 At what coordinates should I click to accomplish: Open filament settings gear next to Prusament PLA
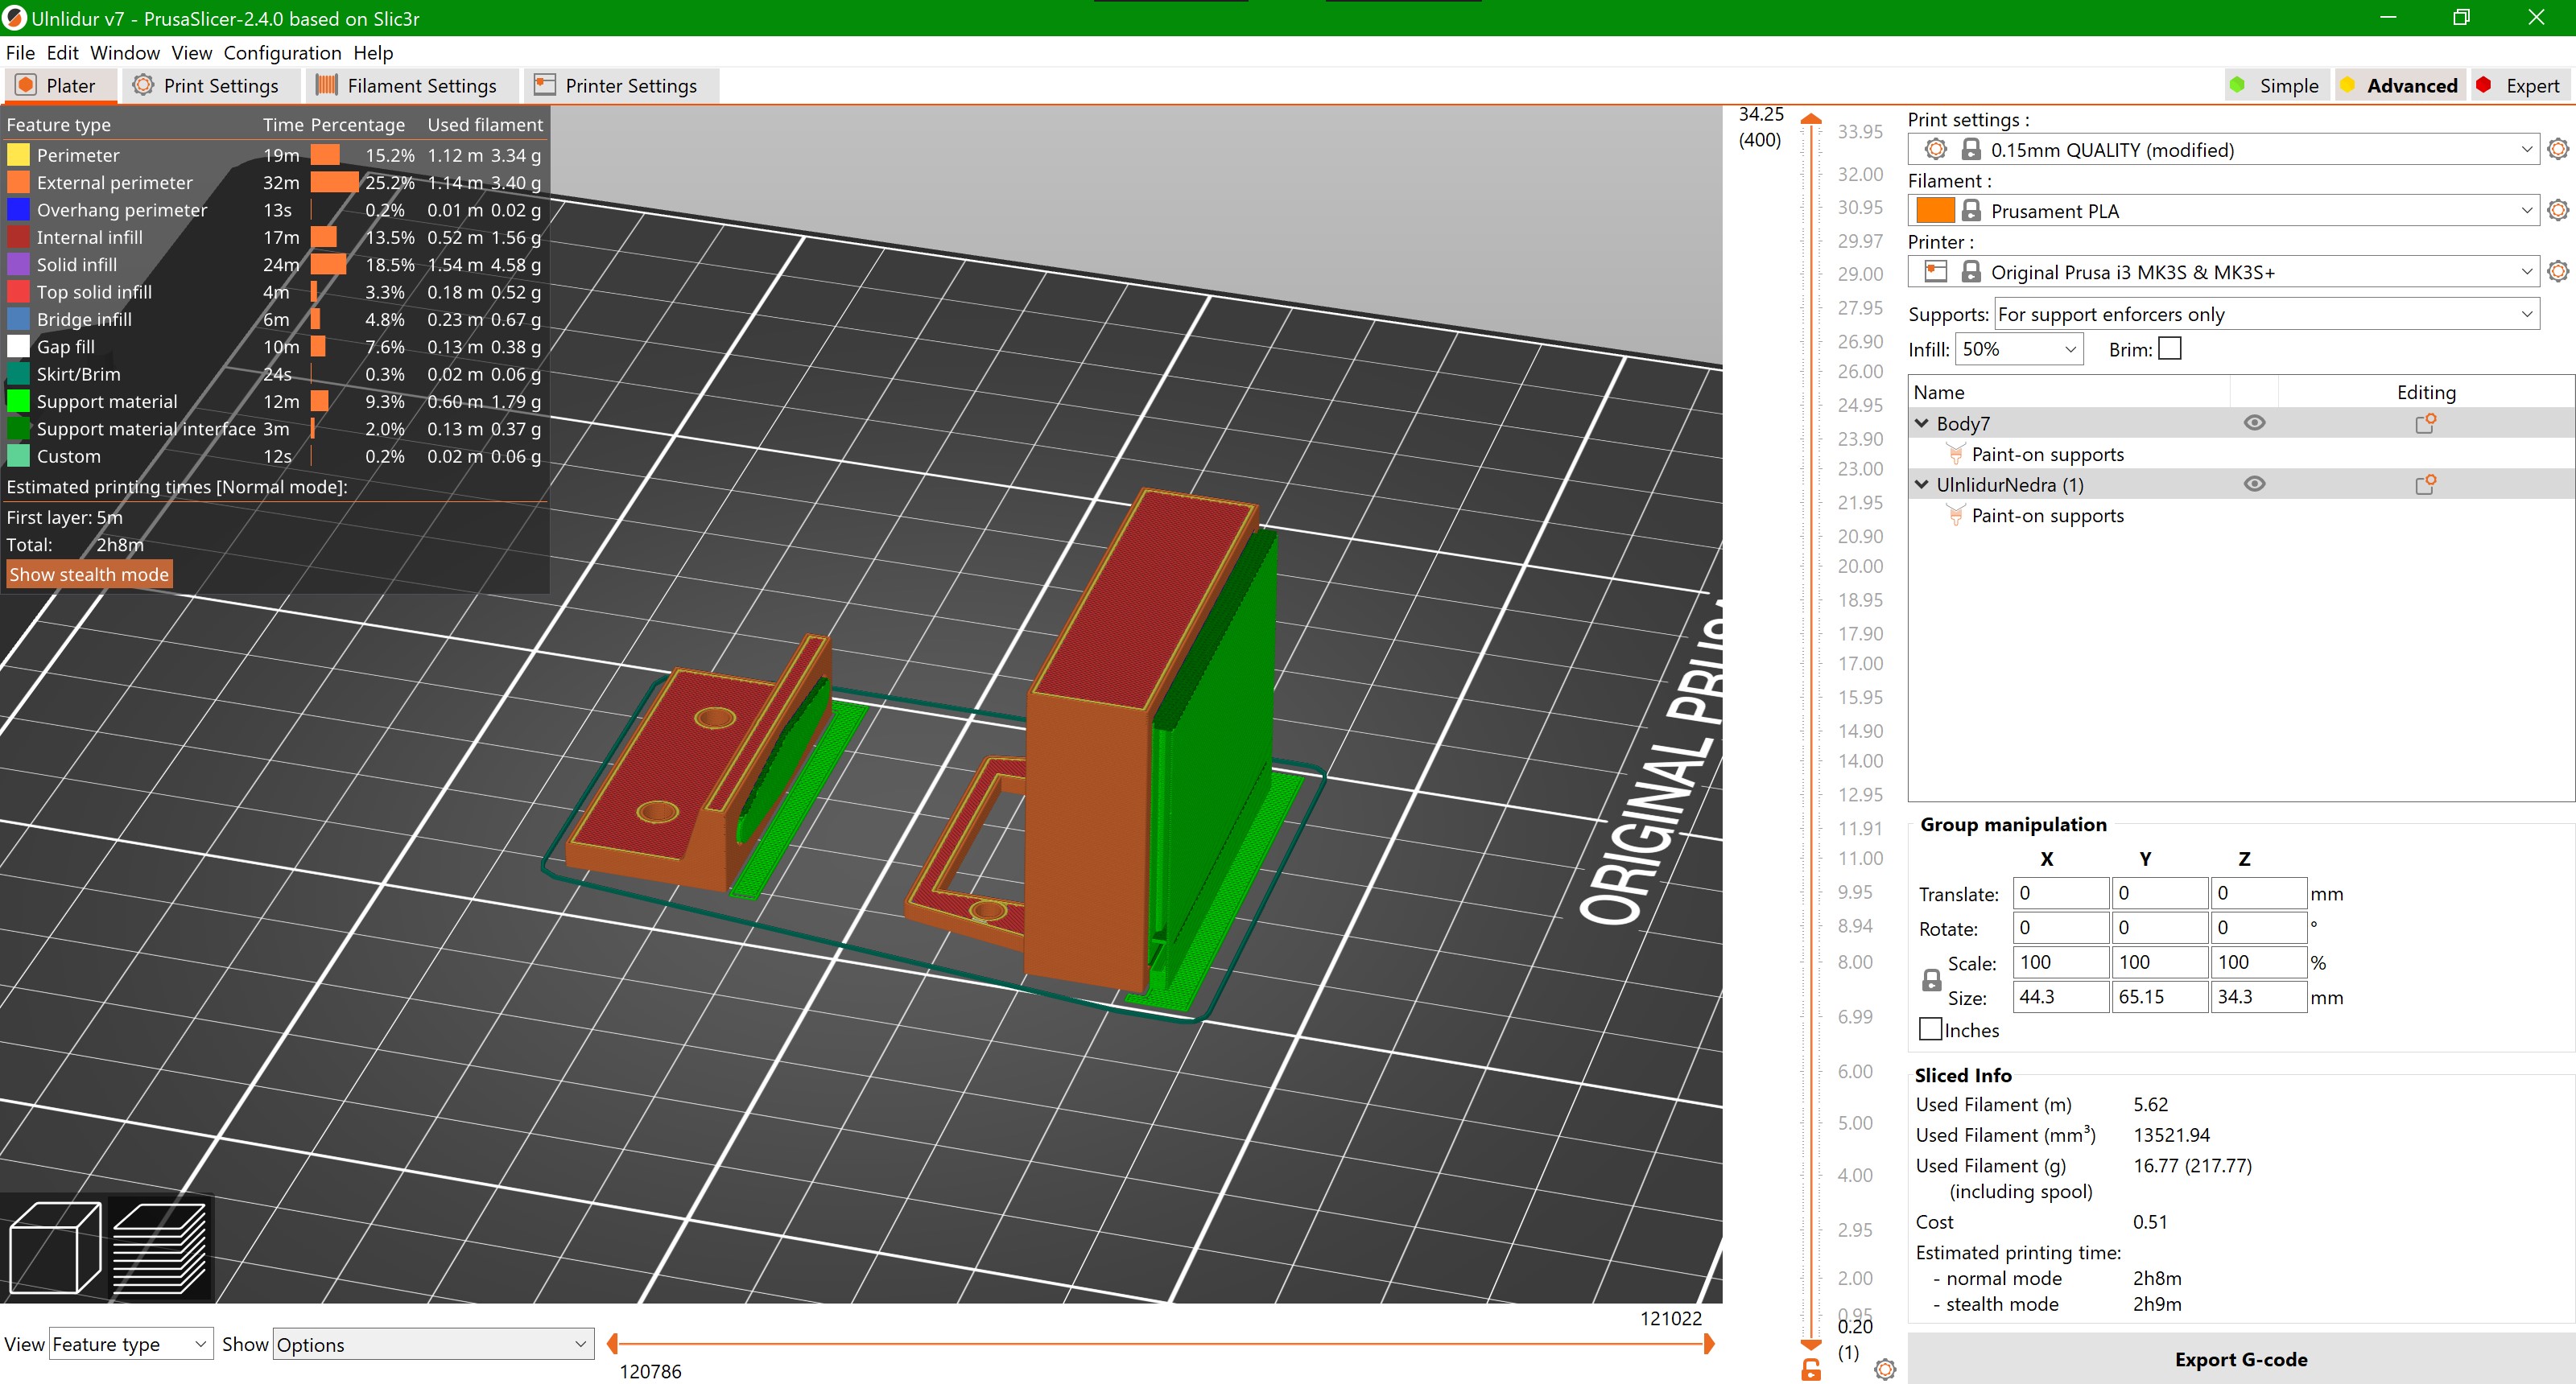(x=2558, y=210)
